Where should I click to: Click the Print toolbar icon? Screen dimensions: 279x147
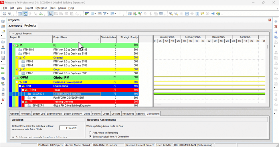point(4,14)
